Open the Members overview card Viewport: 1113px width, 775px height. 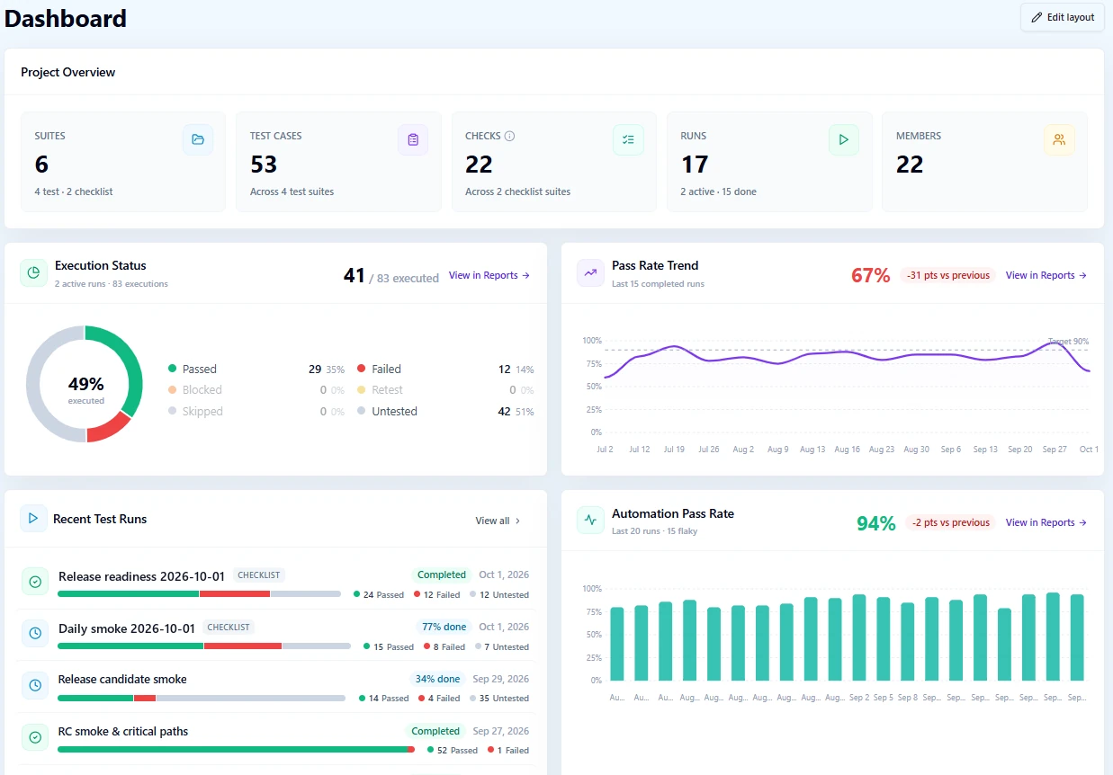click(x=984, y=162)
